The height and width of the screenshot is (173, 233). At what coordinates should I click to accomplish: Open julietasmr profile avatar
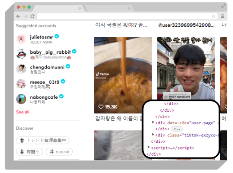pyautogui.click(x=21, y=39)
